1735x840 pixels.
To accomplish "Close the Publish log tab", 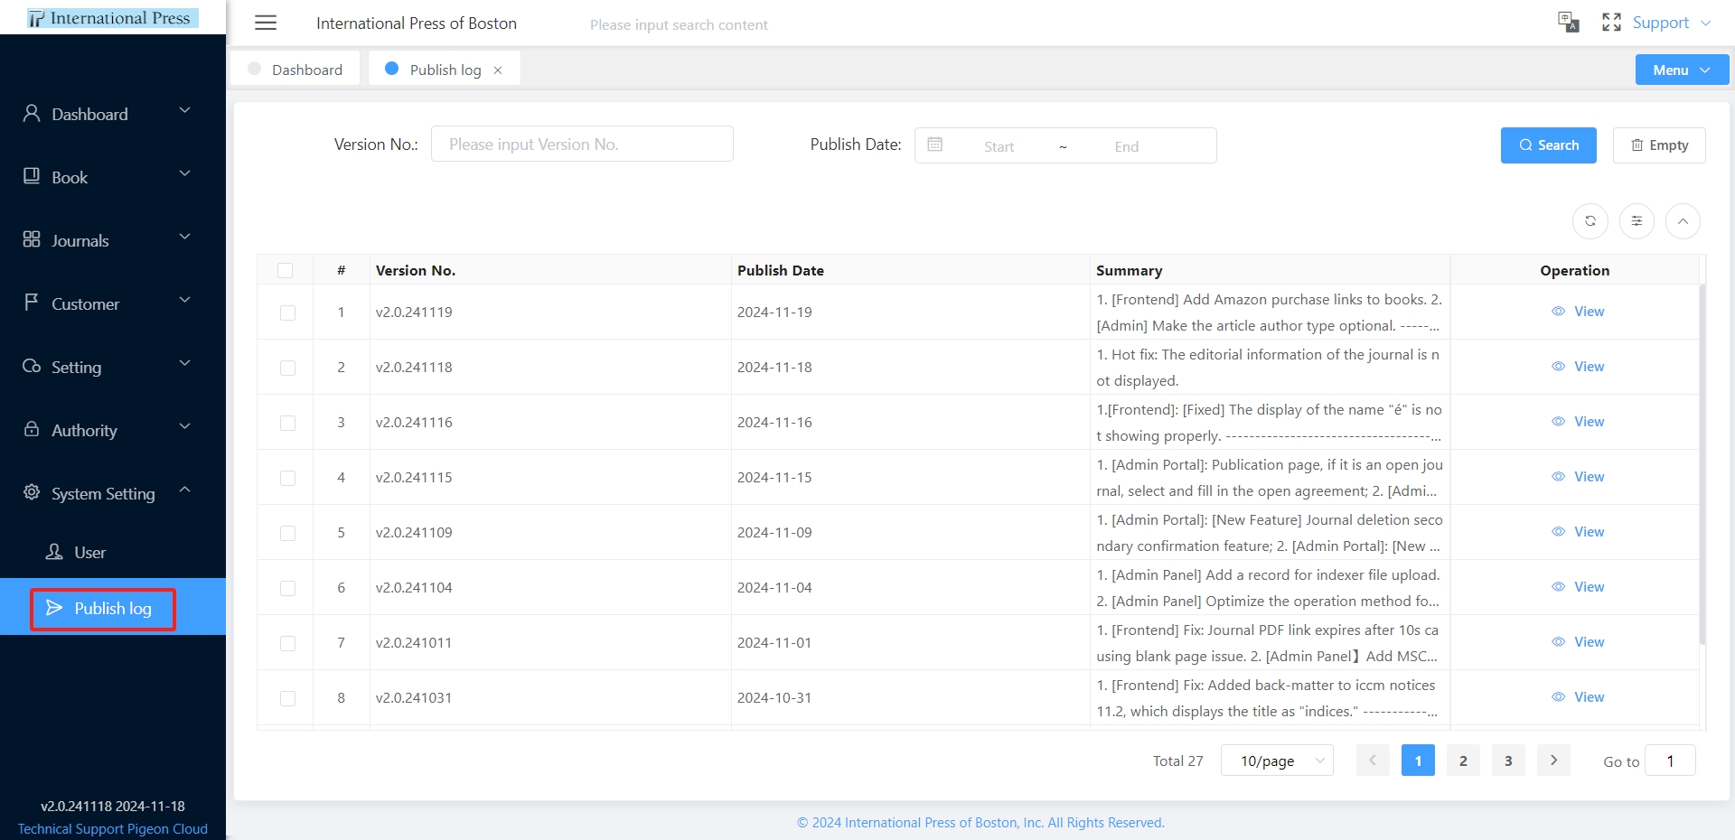I will [498, 70].
